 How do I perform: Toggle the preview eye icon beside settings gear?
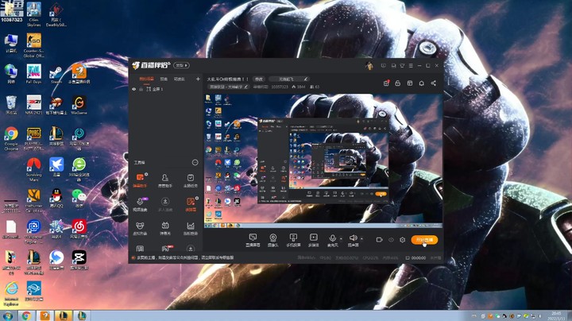(x=391, y=240)
